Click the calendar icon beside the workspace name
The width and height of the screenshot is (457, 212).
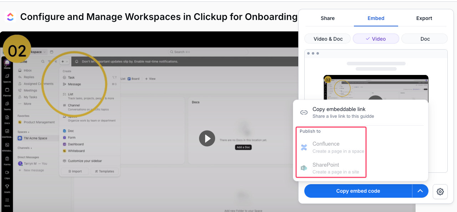click(52, 52)
